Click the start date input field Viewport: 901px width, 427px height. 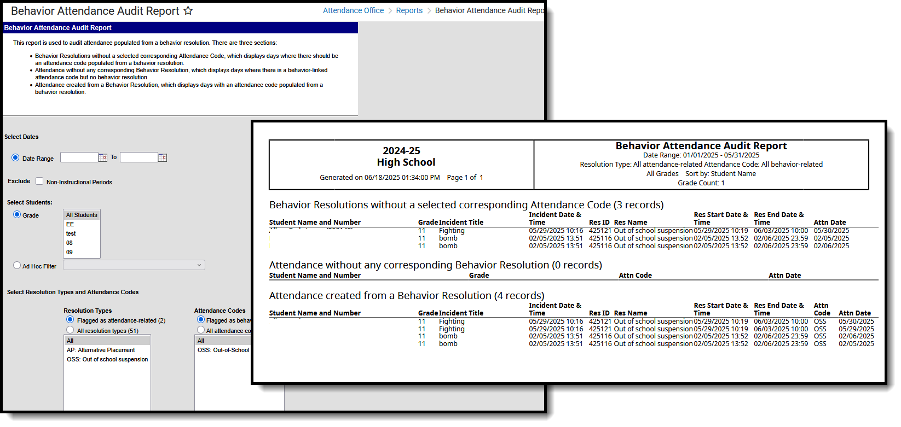point(79,157)
